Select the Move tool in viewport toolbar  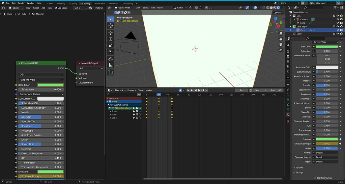pyautogui.click(x=111, y=33)
